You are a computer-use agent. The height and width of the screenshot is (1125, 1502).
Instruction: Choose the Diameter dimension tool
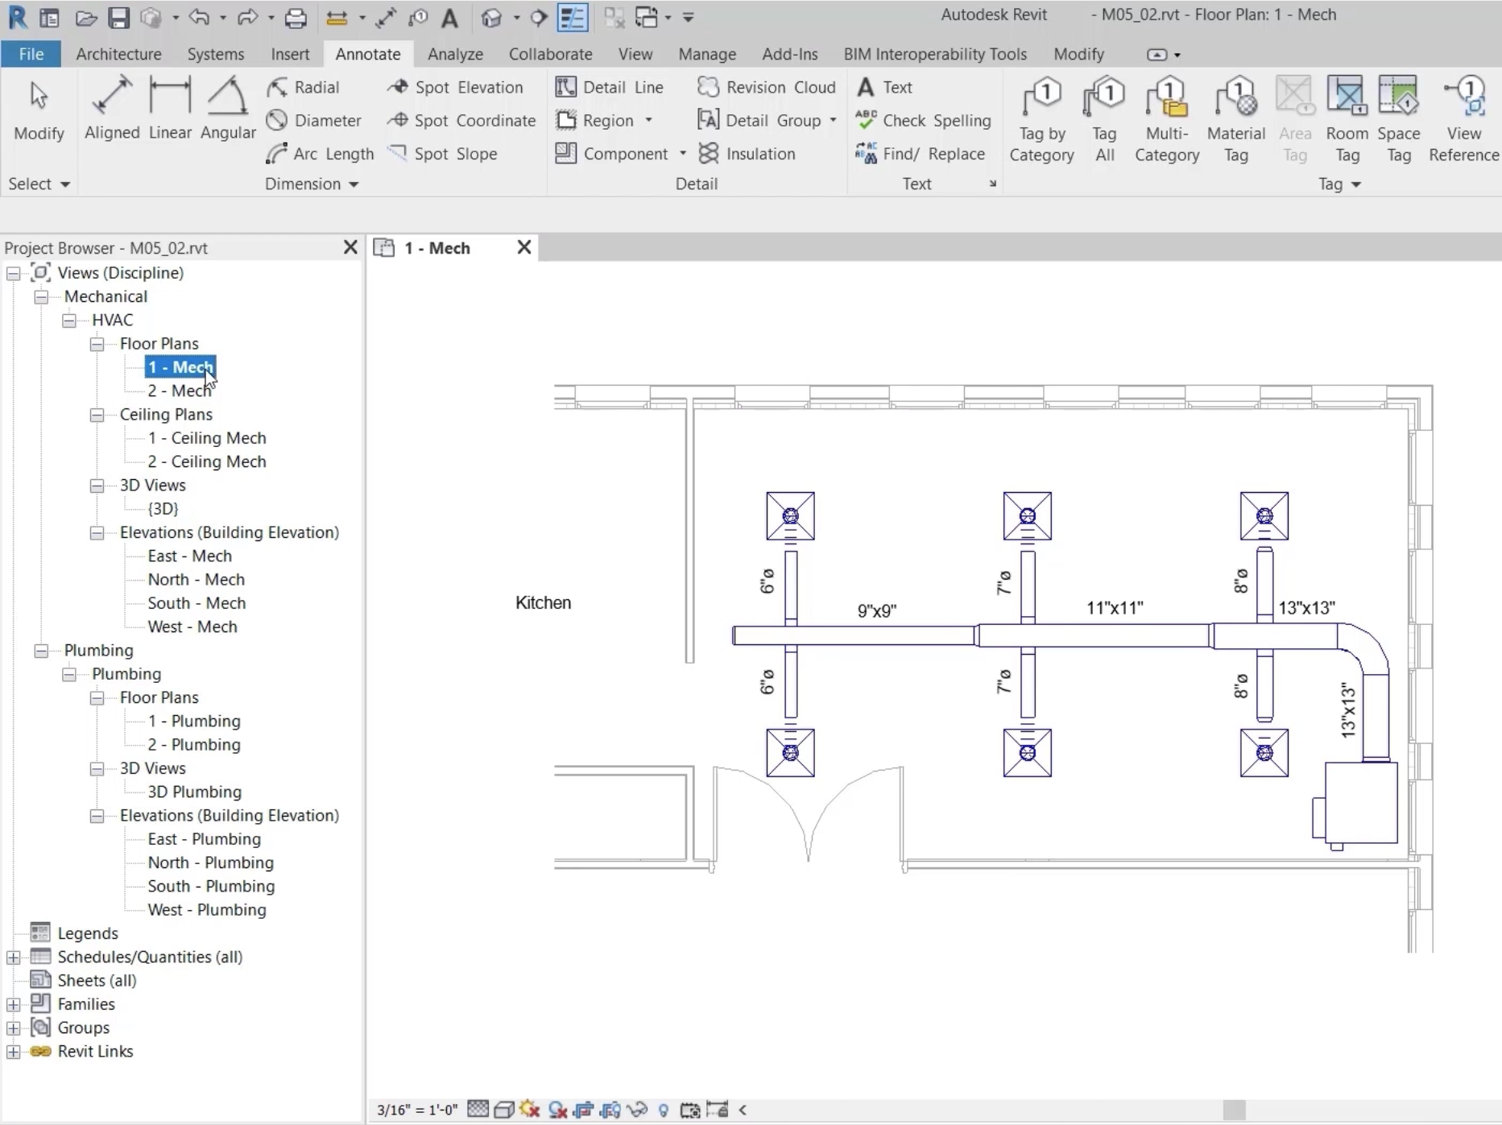(x=314, y=120)
